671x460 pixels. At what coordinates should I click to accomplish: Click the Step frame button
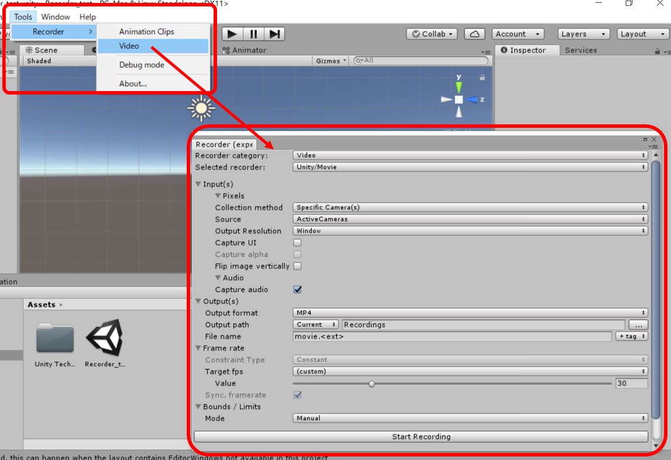275,34
